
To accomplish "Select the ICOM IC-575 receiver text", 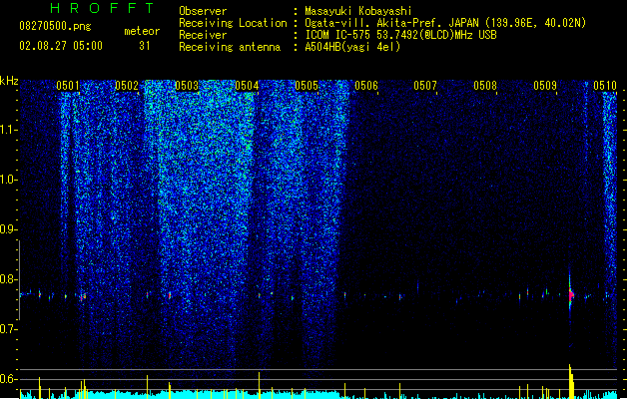I will (400, 35).
